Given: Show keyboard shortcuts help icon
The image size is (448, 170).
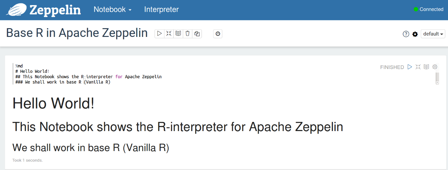Looking at the screenshot, I should coord(406,34).
